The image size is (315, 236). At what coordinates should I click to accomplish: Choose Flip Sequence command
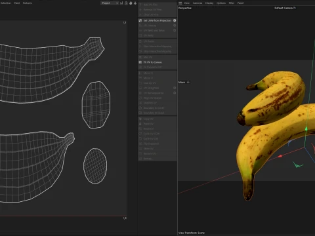tap(157, 144)
